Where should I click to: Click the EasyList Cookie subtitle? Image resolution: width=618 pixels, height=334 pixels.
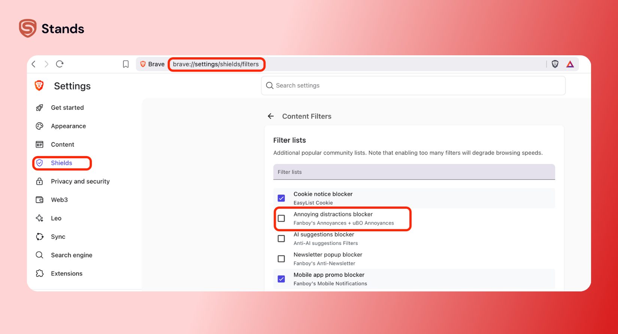point(313,203)
